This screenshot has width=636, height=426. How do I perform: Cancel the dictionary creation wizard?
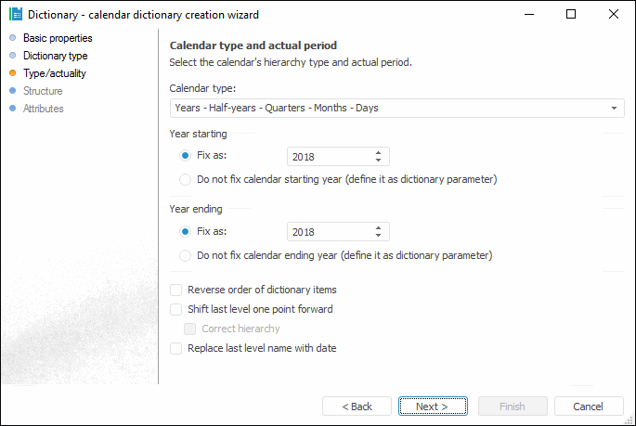click(x=588, y=407)
